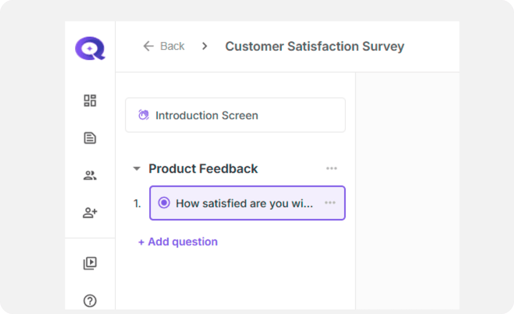Click the purple Q app logo
Screen dimensions: 514x314
tap(90, 49)
